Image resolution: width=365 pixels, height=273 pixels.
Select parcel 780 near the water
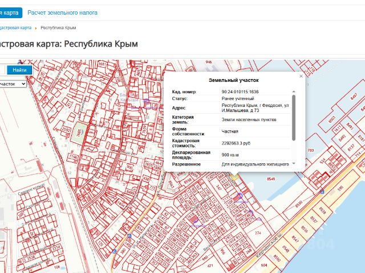click(310, 150)
